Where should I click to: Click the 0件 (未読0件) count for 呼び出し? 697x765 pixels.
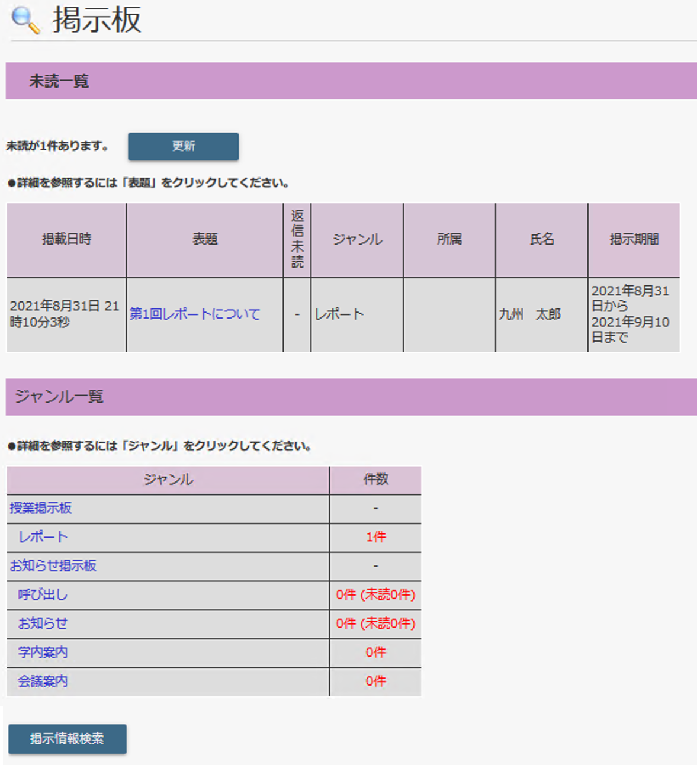tap(375, 594)
